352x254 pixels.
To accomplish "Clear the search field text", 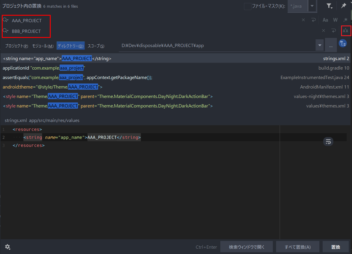I will (x=303, y=20).
